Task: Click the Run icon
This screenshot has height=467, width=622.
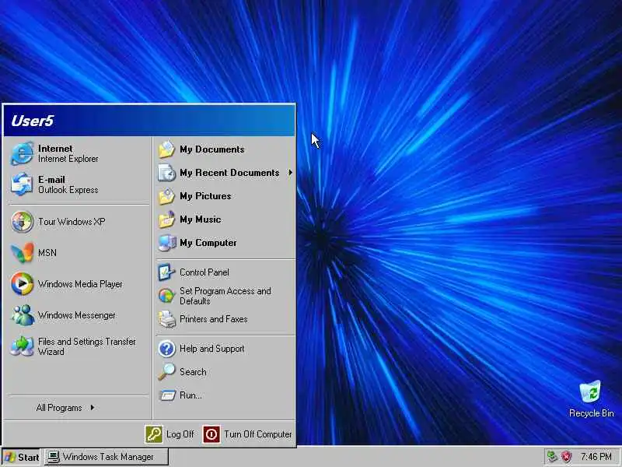Action: click(x=166, y=395)
